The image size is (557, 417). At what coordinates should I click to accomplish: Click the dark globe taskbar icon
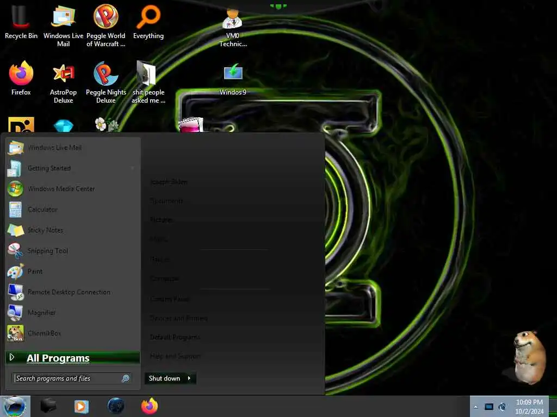116,406
